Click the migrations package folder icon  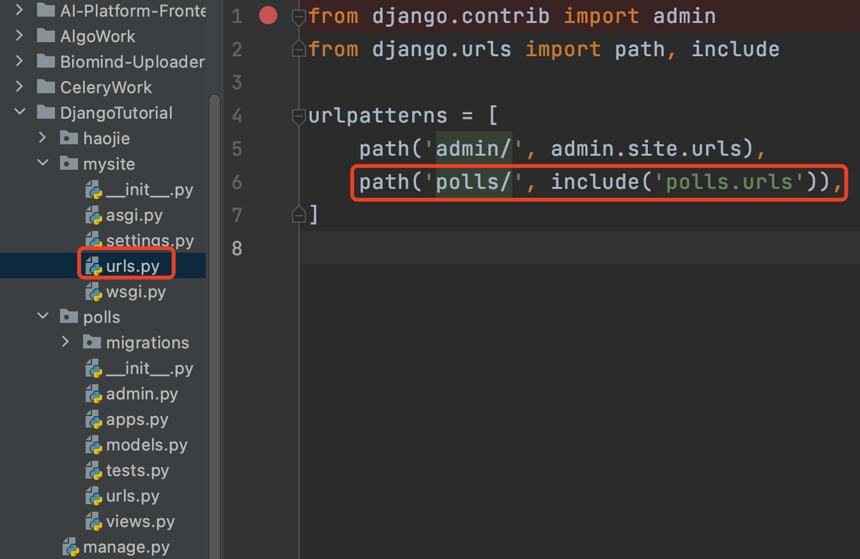point(92,342)
